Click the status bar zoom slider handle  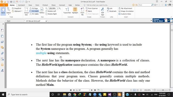163,90
